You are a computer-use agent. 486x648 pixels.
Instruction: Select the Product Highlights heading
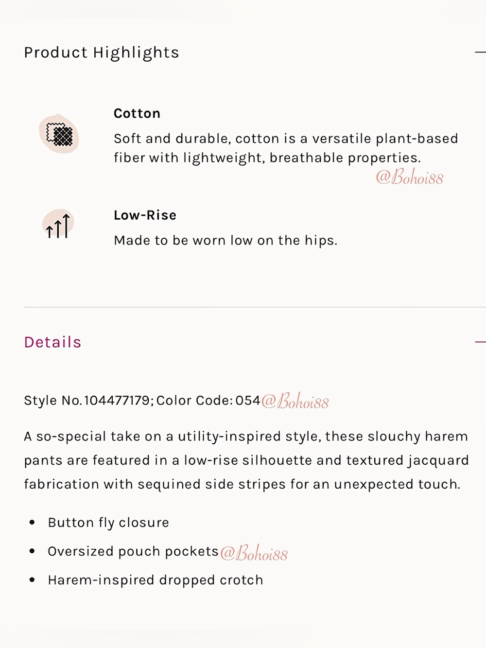[x=102, y=53]
